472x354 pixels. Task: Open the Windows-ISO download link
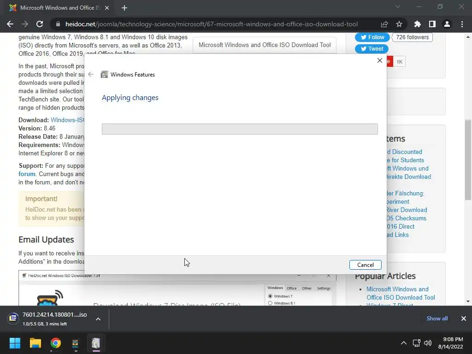67,120
